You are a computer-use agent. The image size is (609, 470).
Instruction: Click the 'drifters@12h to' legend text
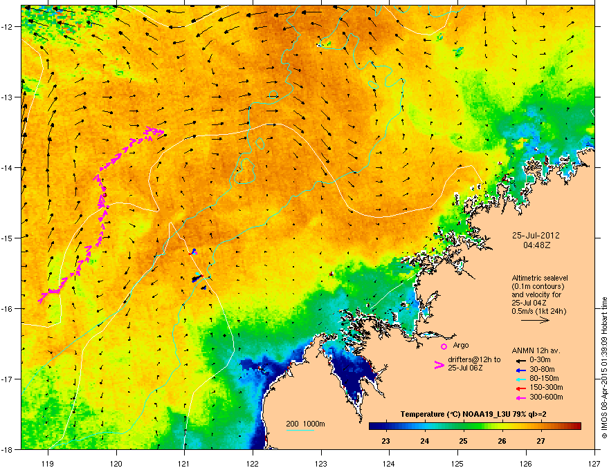474,360
